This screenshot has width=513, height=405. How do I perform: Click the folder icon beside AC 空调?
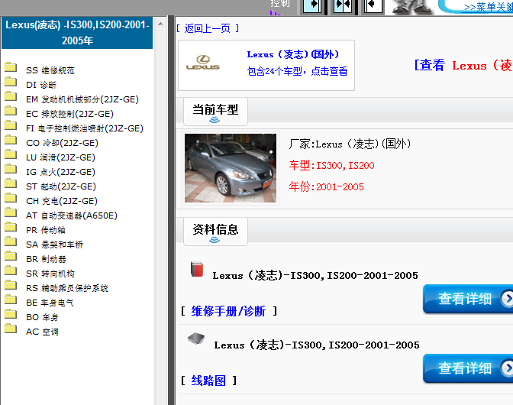pos(11,329)
